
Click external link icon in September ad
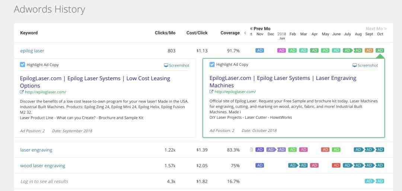[22, 92]
